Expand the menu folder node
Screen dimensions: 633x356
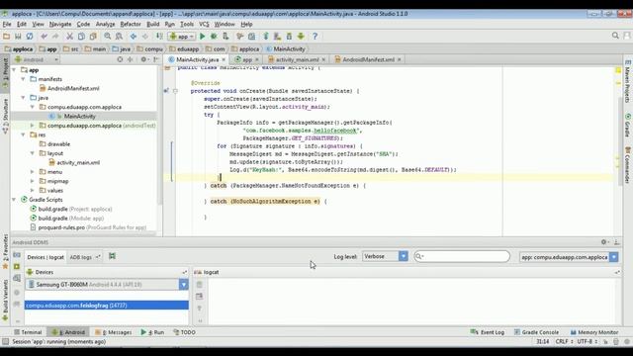click(x=33, y=172)
